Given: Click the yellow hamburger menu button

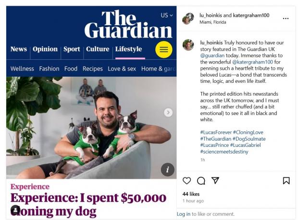Looking at the screenshot, I should [x=164, y=49].
